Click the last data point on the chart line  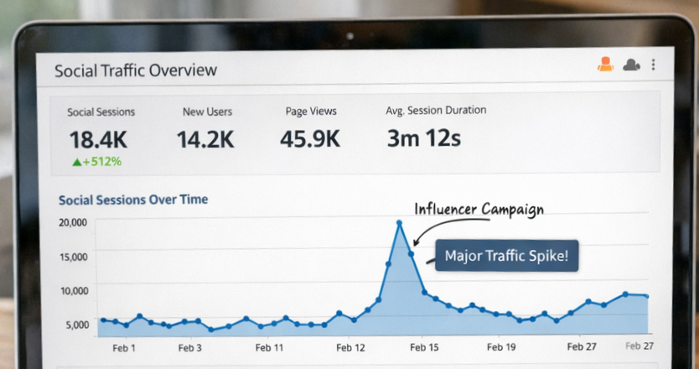pos(645,295)
